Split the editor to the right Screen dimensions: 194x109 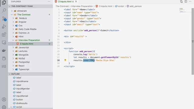(186, 2)
